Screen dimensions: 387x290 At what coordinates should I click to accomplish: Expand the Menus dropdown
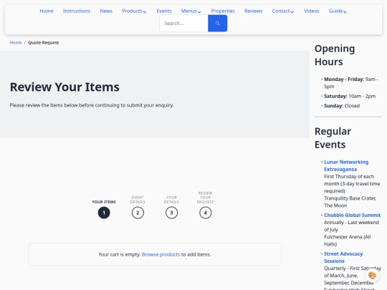191,11
